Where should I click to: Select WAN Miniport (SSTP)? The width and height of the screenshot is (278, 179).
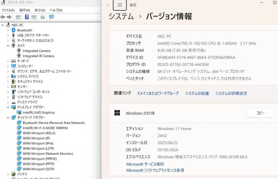point(38,169)
